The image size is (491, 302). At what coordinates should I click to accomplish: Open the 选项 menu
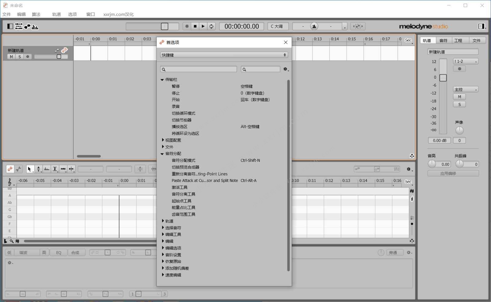[72, 14]
